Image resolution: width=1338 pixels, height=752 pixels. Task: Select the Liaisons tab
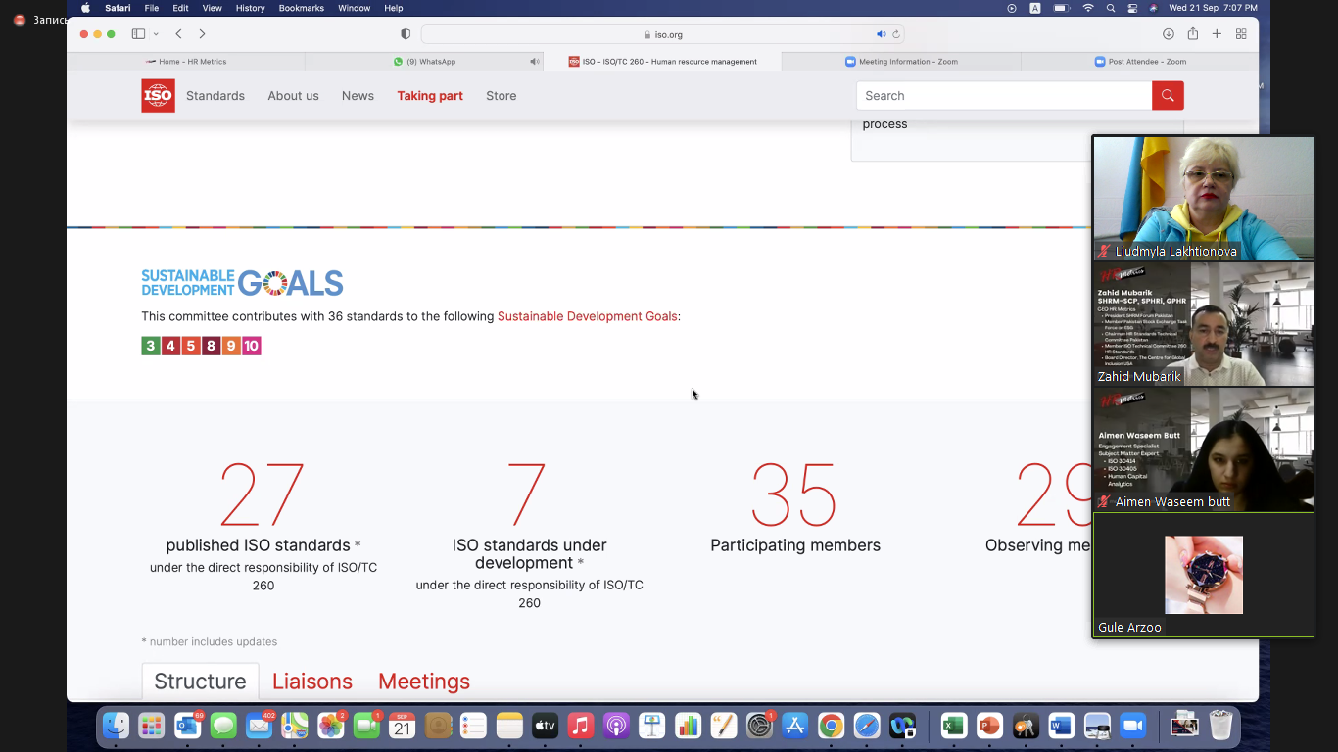click(311, 681)
